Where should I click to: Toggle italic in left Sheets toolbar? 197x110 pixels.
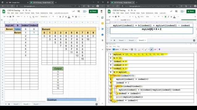pyautogui.click(x=63, y=16)
